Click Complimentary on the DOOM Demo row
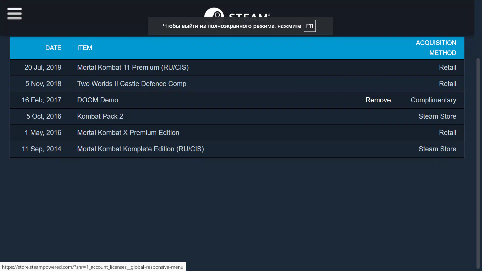This screenshot has width=482, height=271. 434,100
